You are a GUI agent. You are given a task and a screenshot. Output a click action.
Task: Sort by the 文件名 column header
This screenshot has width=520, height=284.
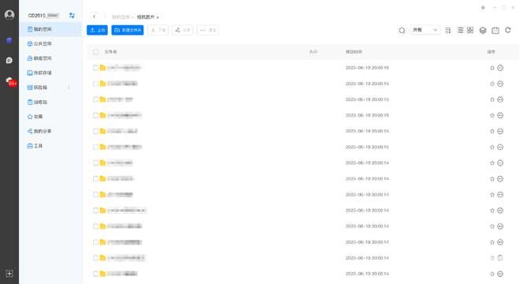point(110,52)
